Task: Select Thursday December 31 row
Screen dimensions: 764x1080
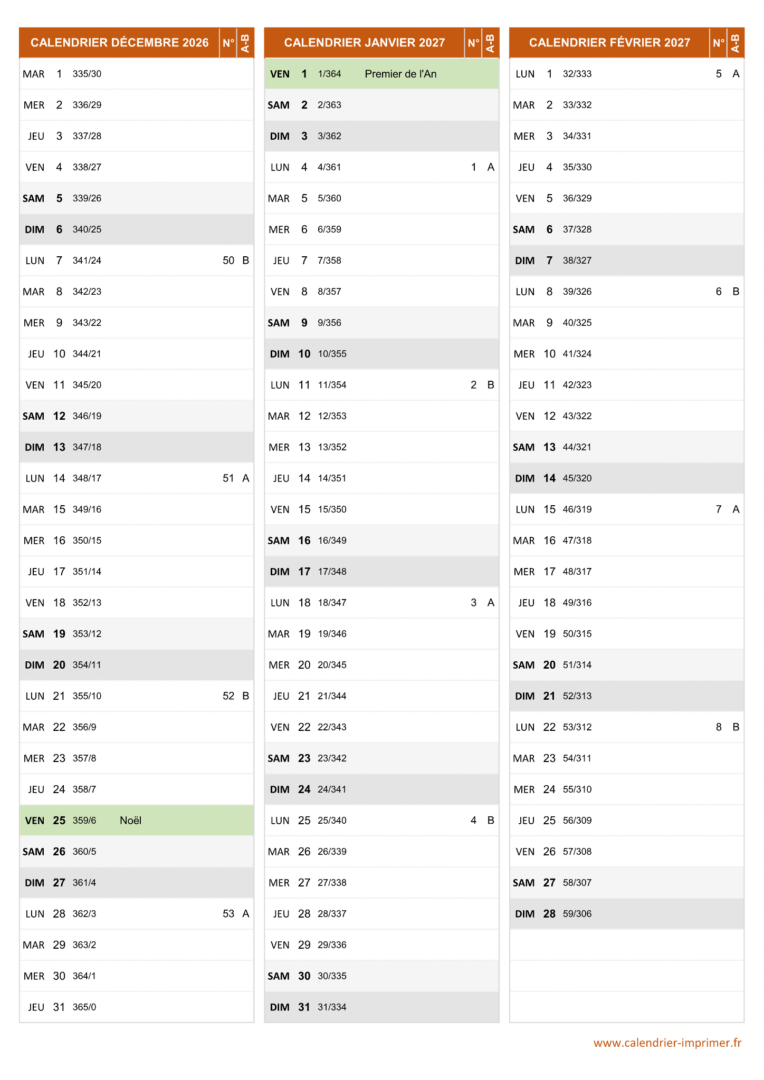Action: pos(137,1007)
